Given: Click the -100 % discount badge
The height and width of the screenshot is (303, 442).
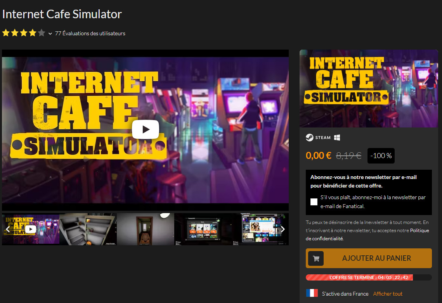Looking at the screenshot, I should pyautogui.click(x=381, y=156).
